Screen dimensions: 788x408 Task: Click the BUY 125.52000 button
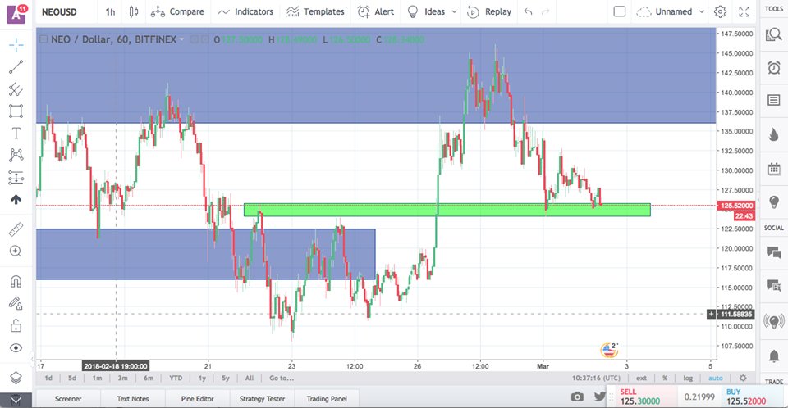pos(754,397)
